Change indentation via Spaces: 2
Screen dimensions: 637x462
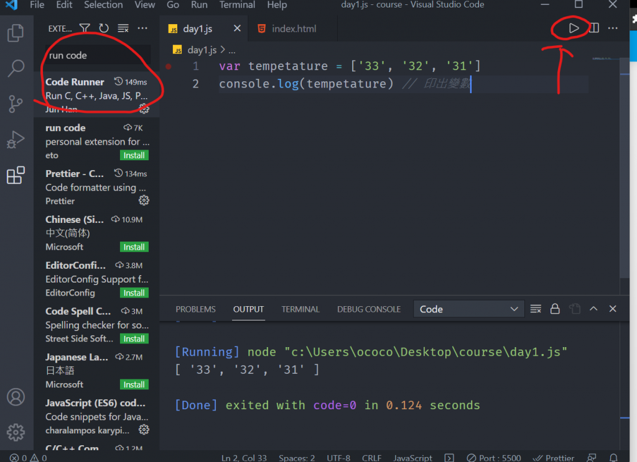297,458
